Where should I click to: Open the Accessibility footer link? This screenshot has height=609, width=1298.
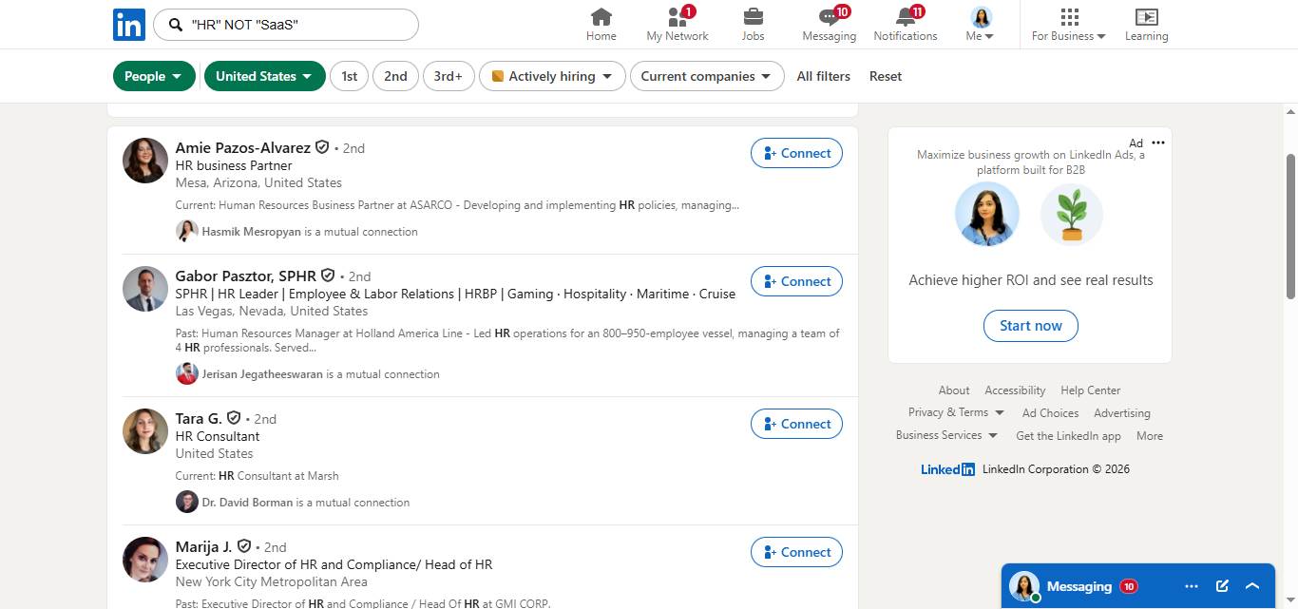coord(1015,390)
